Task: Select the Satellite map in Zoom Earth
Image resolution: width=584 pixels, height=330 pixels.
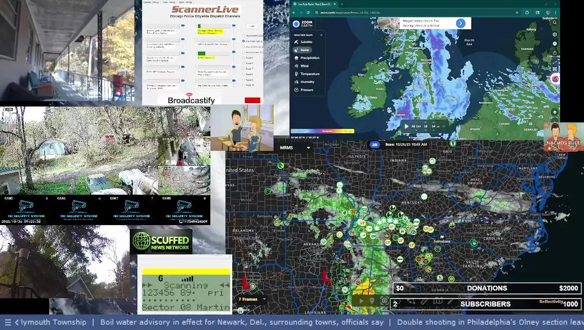Action: [304, 42]
